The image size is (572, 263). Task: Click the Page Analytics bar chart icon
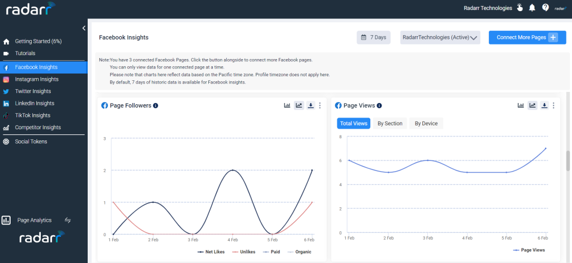pos(6,220)
